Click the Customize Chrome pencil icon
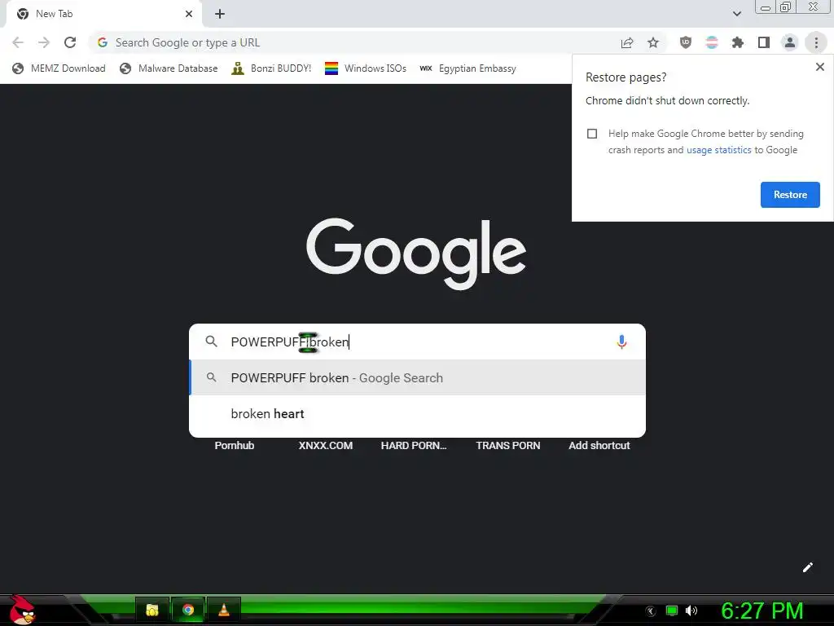834x626 pixels. [x=807, y=567]
